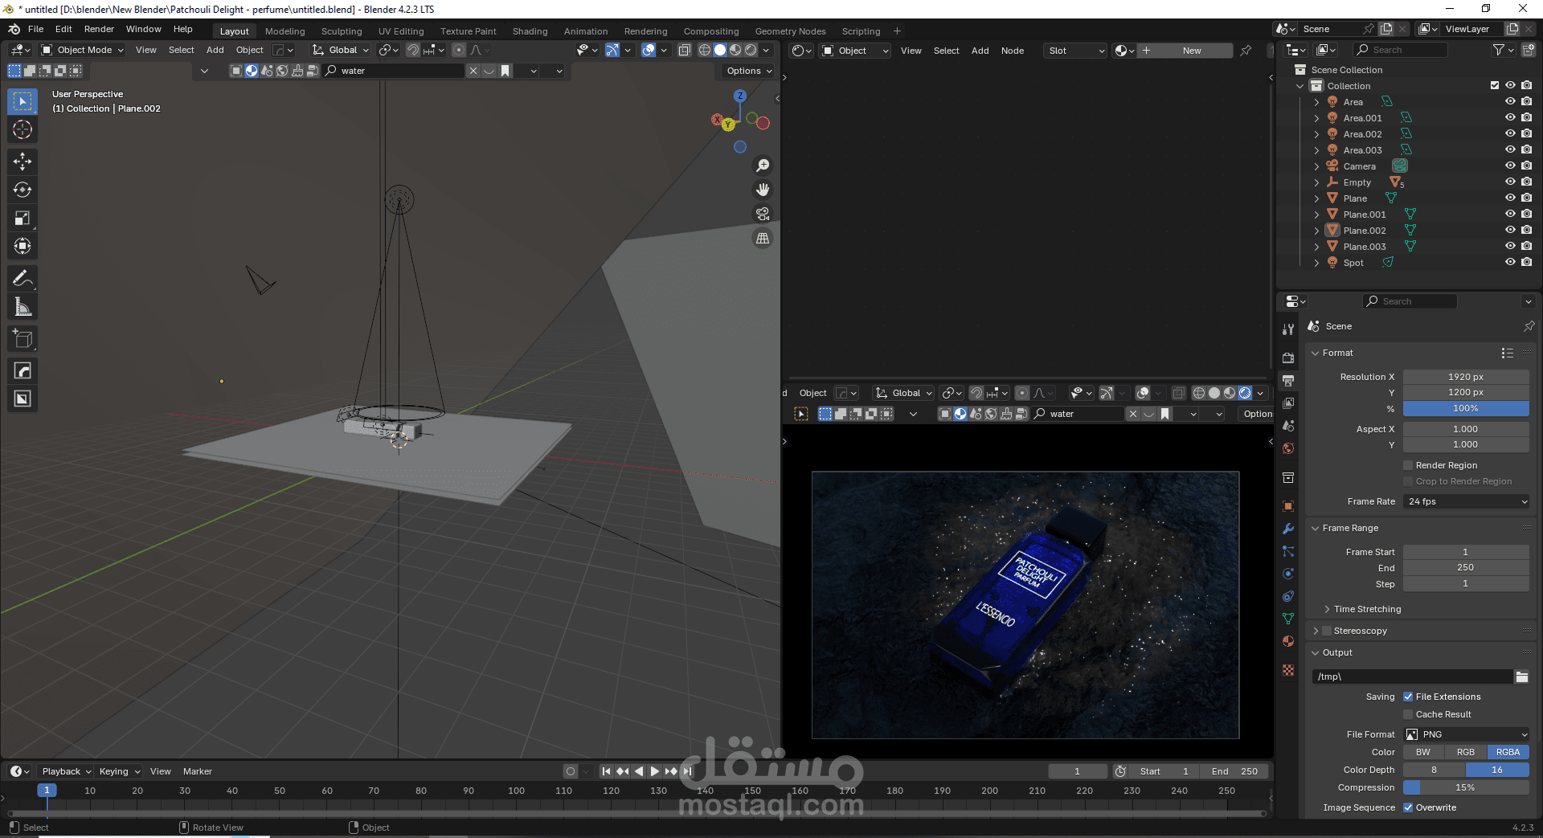Open the File Format PNG dropdown
This screenshot has width=1543, height=838.
click(1466, 734)
